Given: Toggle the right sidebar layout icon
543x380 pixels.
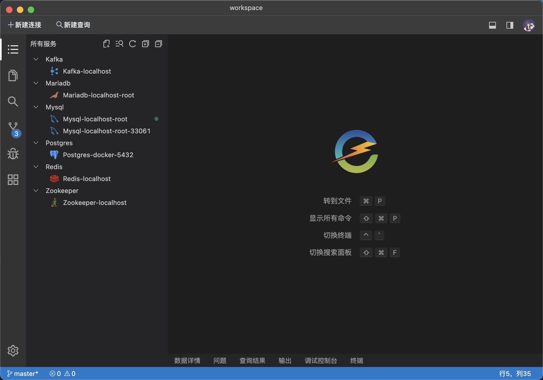Looking at the screenshot, I should pos(510,25).
